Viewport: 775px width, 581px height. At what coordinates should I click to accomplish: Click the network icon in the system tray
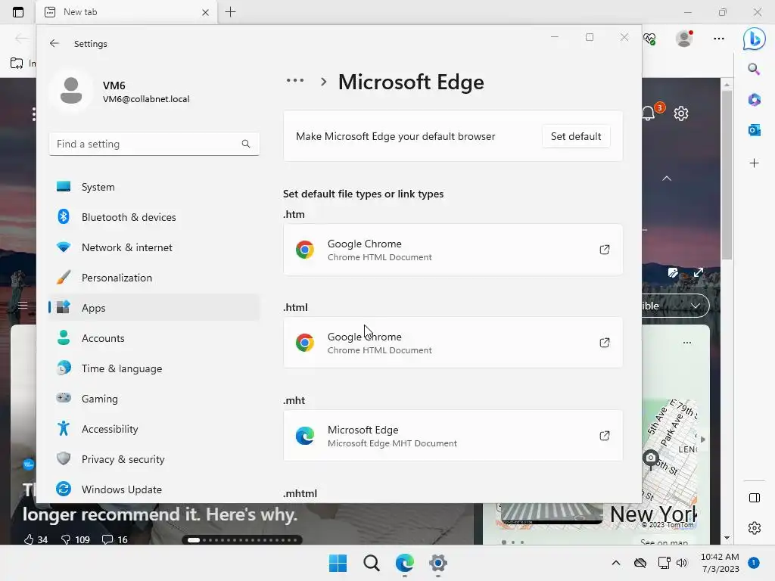coord(665,563)
